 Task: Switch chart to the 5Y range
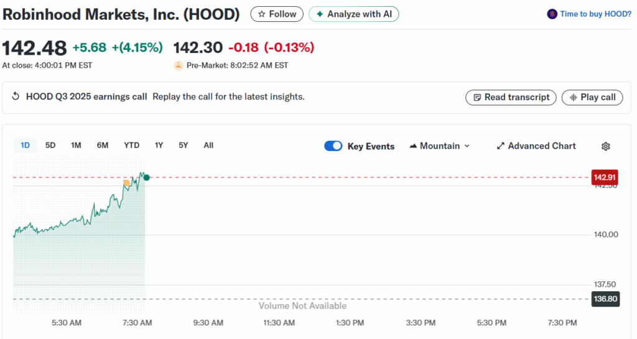183,146
